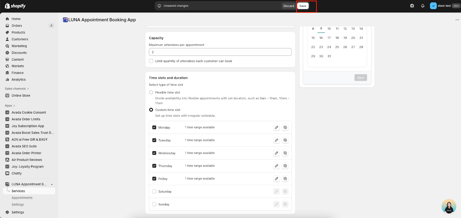Open Appointments under LUNA Appointment Booking

[22, 198]
